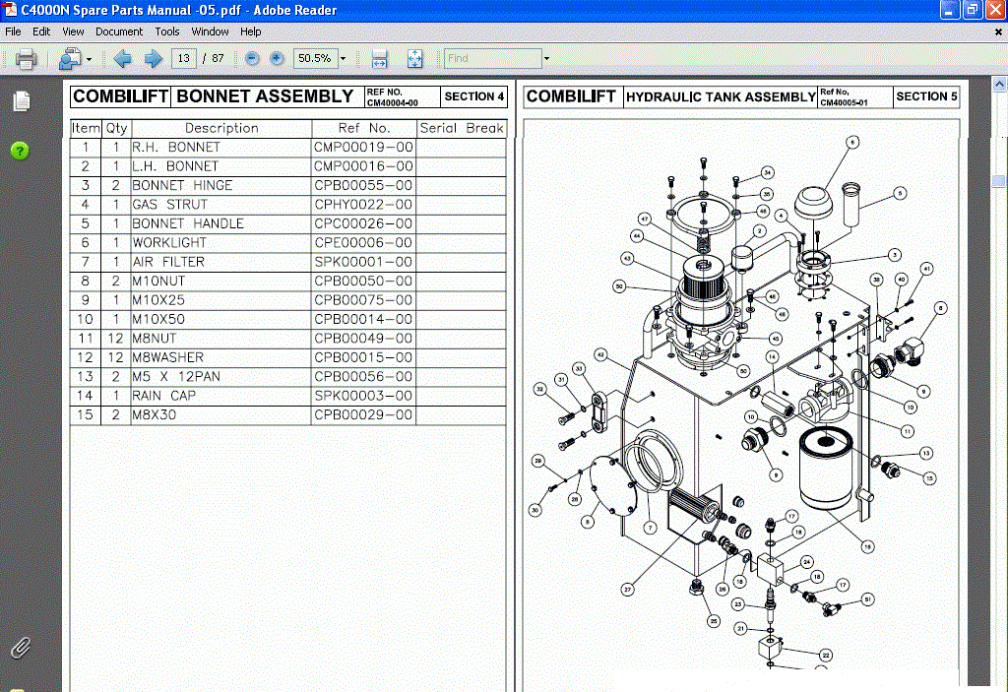1008x692 pixels.
Task: Open the Pages panel icon in sidebar
Action: 21,99
